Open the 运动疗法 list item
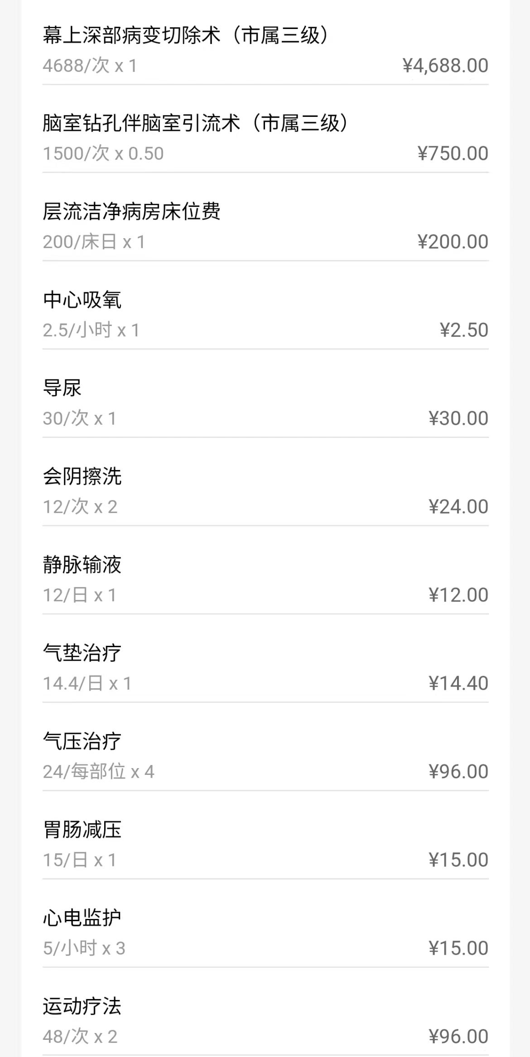 point(82,1006)
